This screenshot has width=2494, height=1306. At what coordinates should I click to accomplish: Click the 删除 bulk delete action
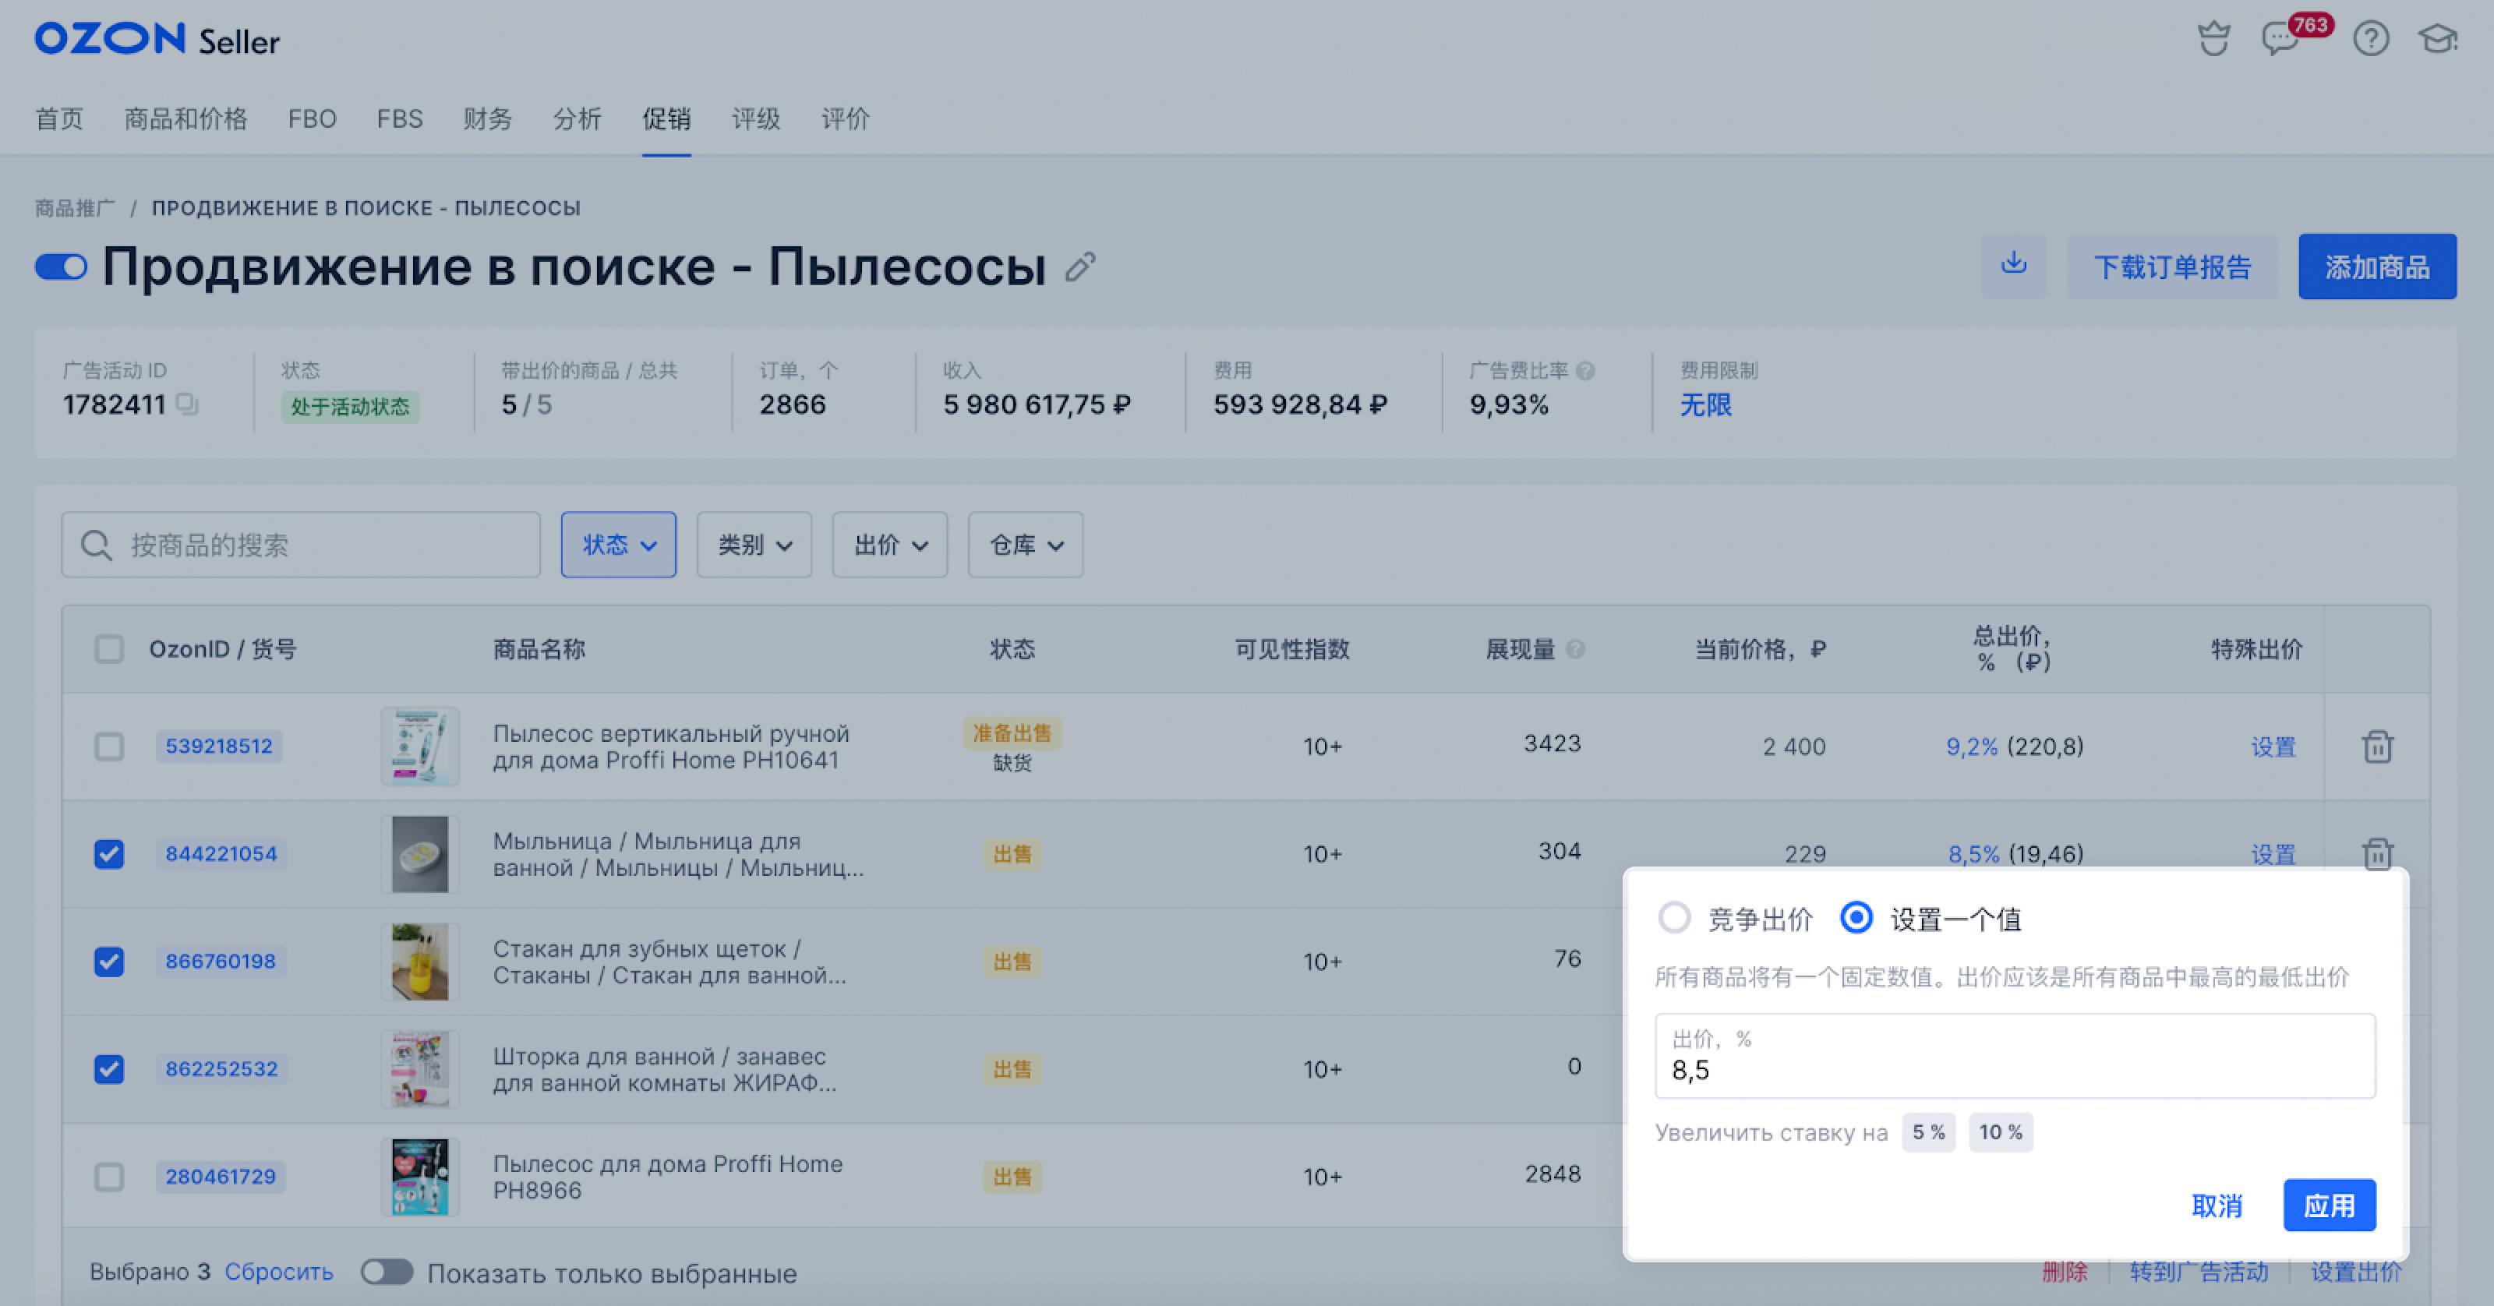point(2064,1271)
